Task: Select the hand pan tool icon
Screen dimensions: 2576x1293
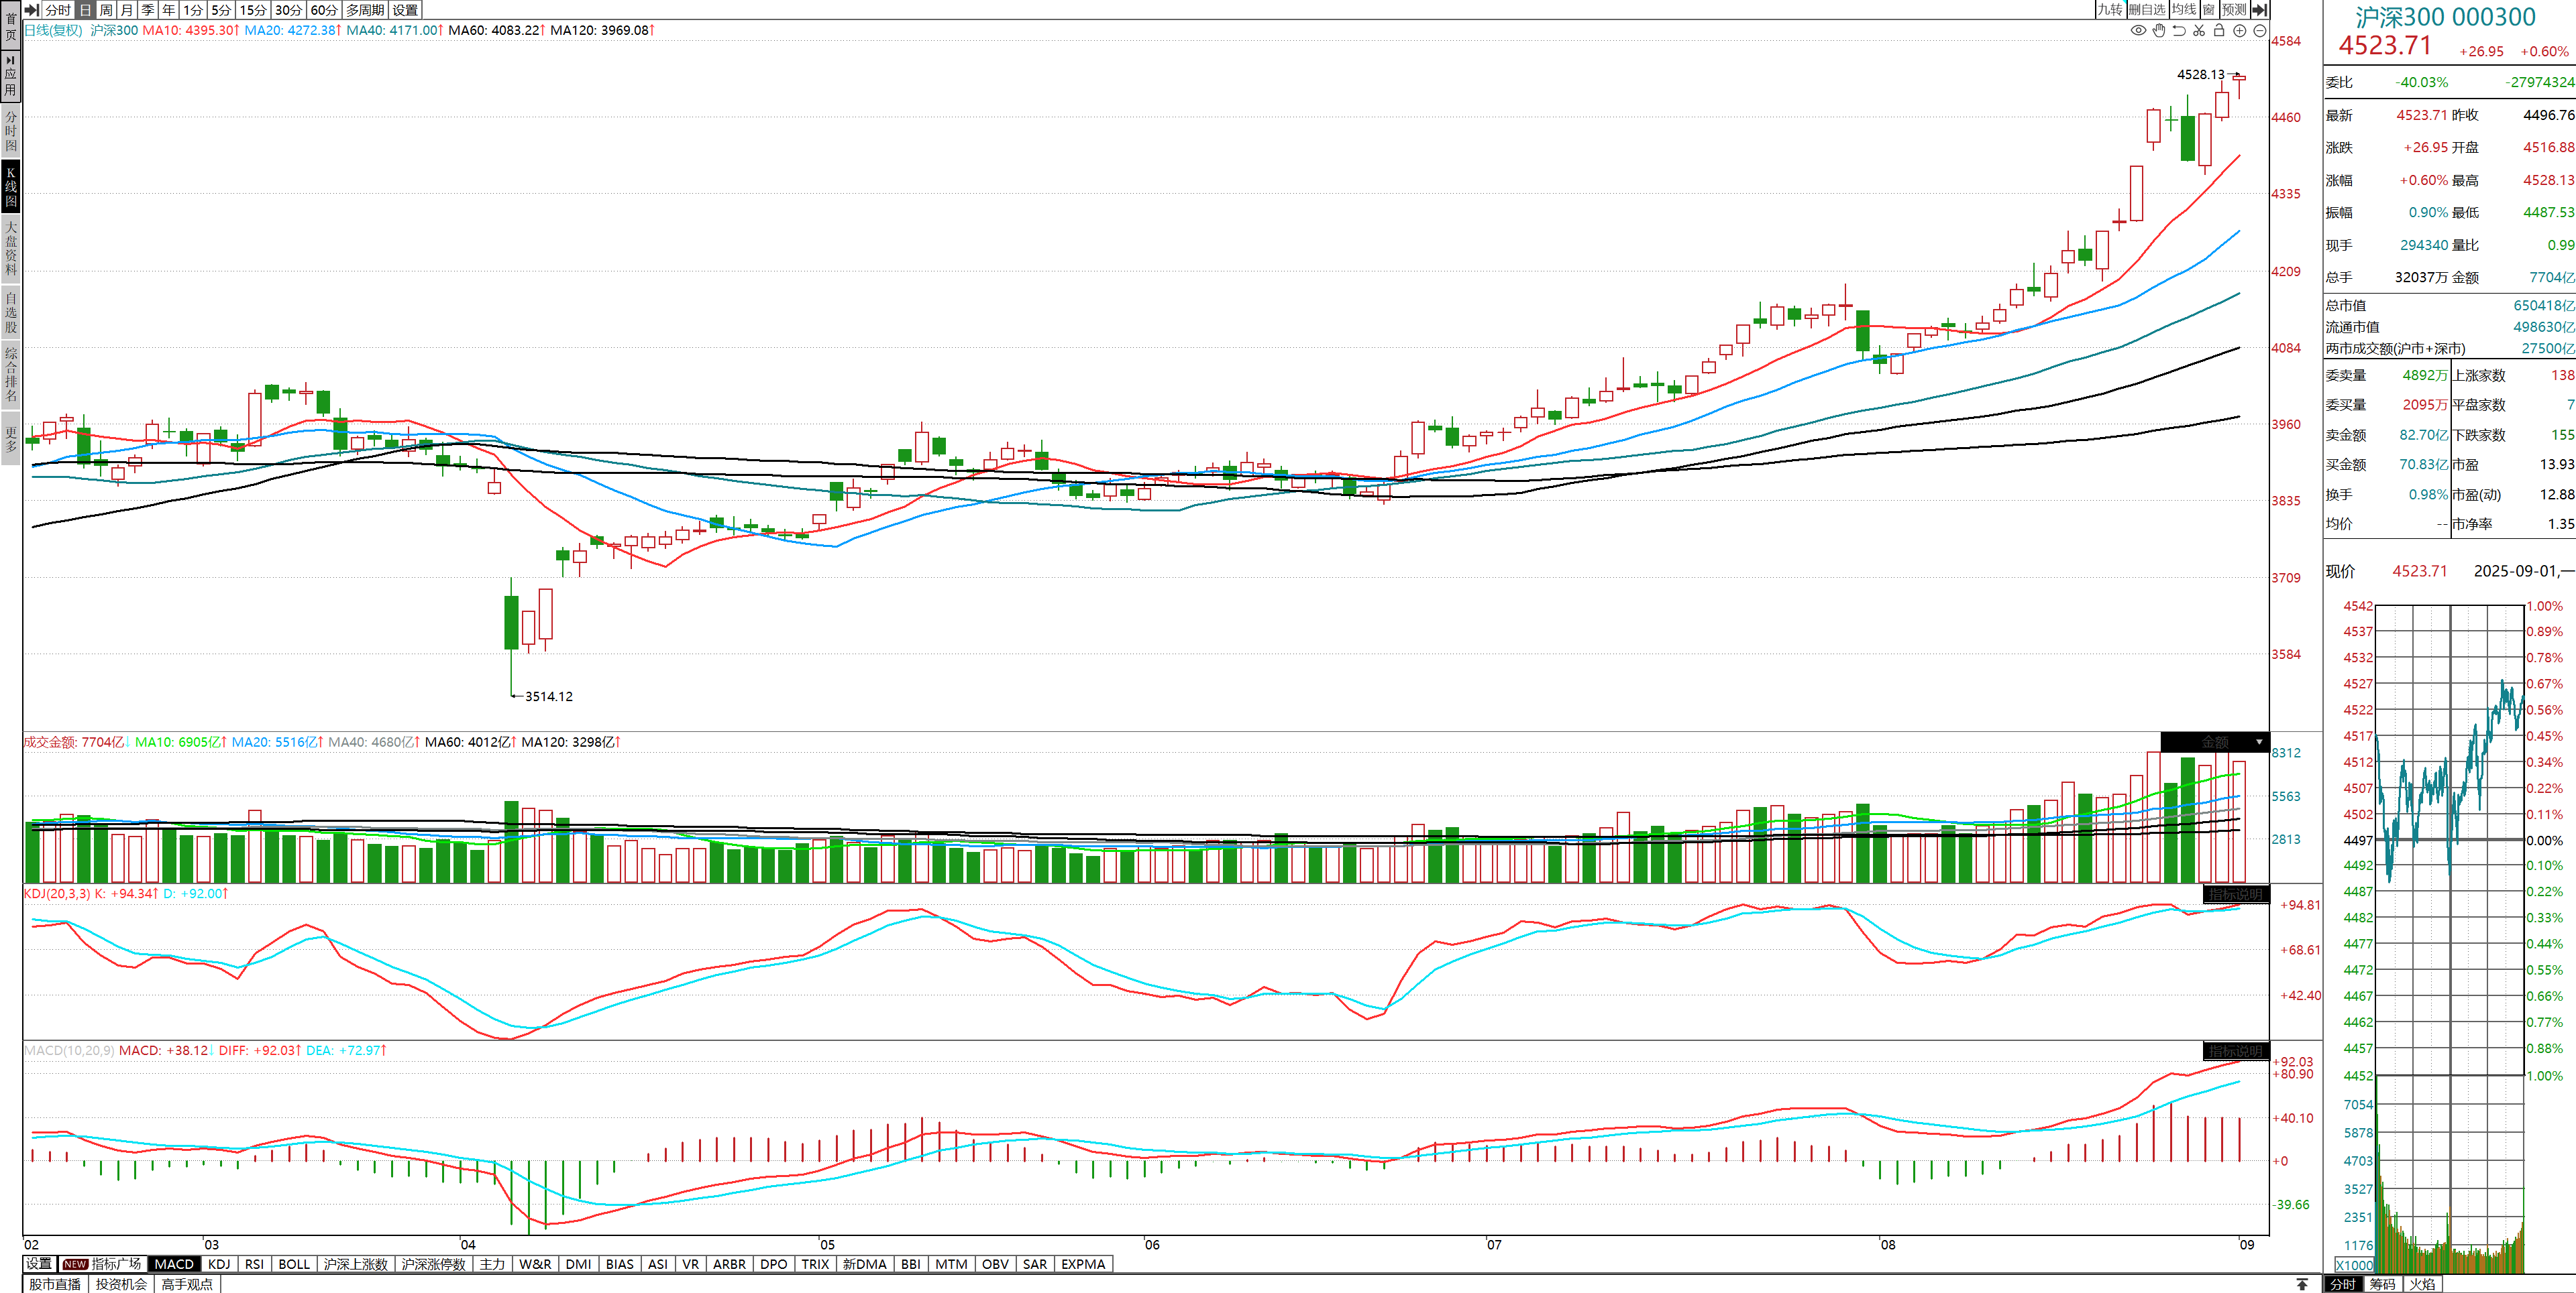Action: [x=2159, y=30]
